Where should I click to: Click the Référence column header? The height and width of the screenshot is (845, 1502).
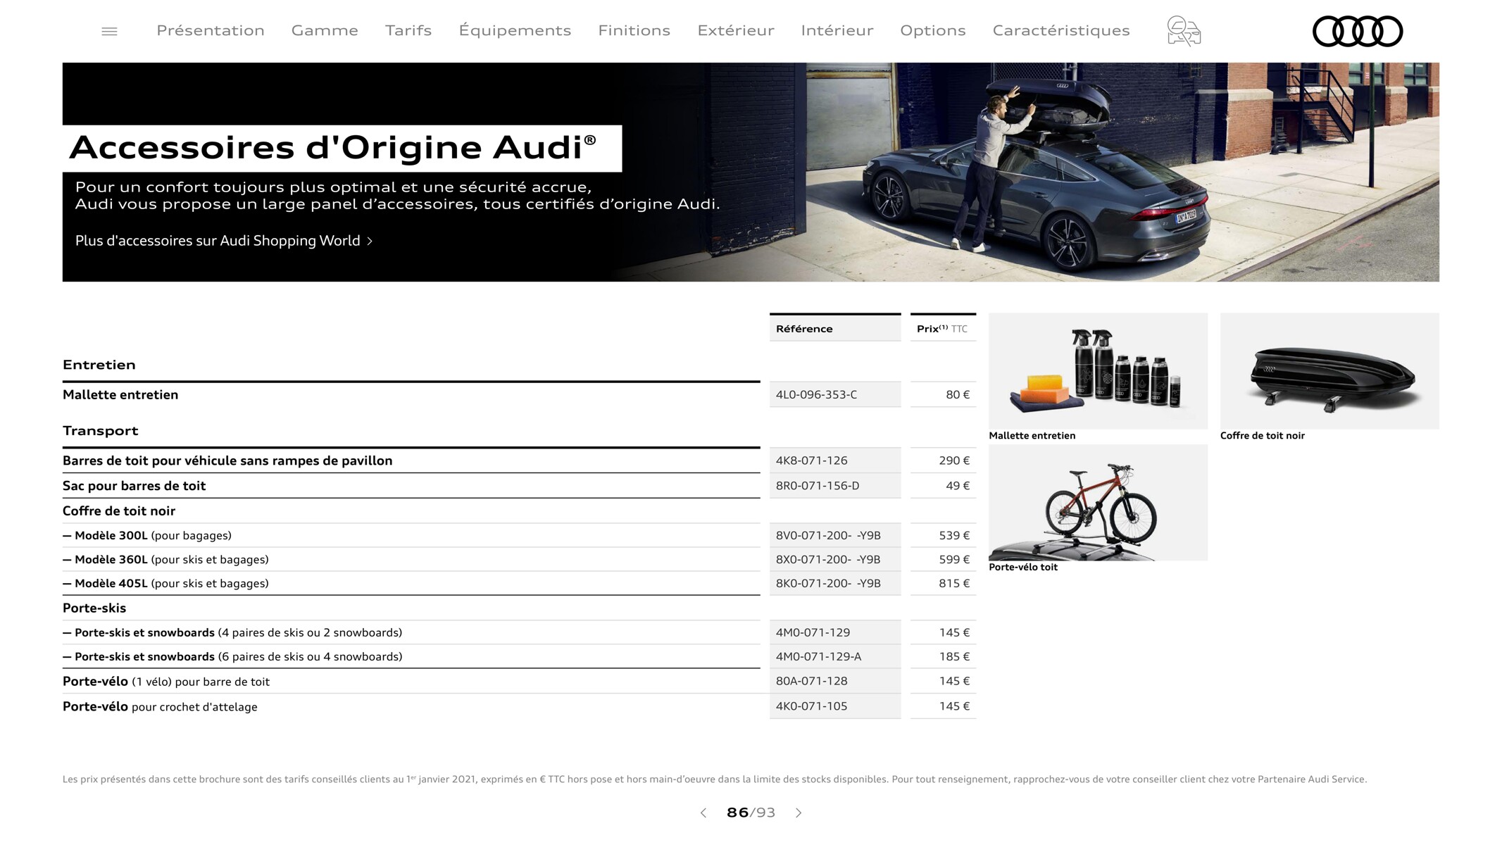835,328
